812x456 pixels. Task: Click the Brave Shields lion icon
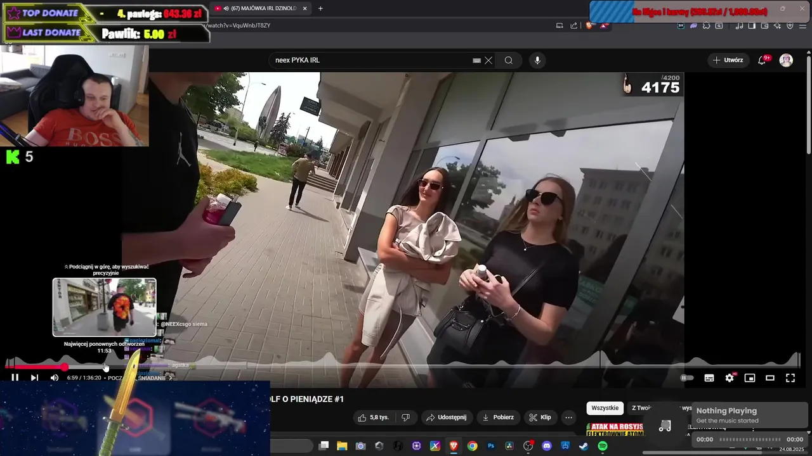[x=589, y=25]
